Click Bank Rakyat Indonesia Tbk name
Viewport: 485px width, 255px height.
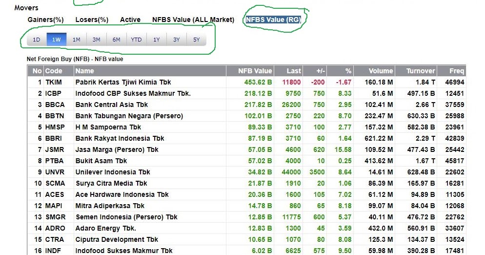click(120, 139)
